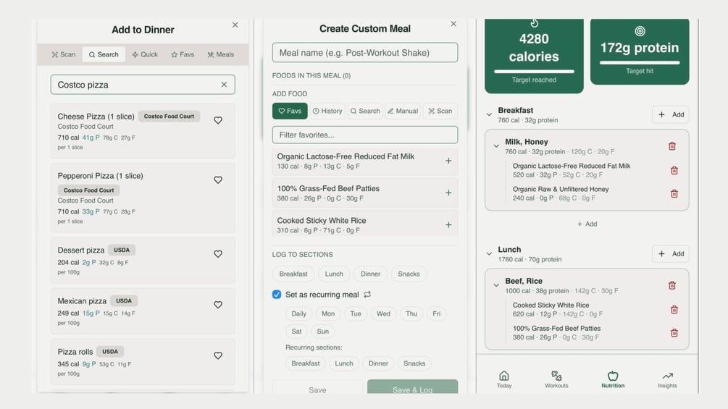Favorite the Pepperoni Pizza heart icon
The image size is (728, 409).
[218, 180]
